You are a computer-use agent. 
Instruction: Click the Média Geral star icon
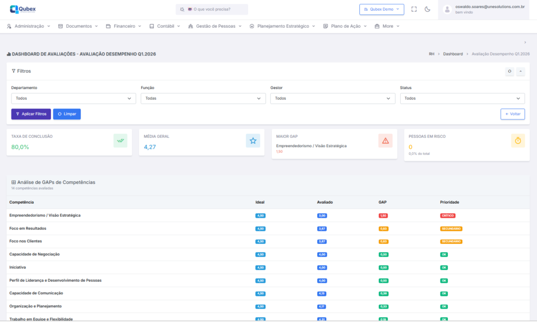(x=253, y=140)
